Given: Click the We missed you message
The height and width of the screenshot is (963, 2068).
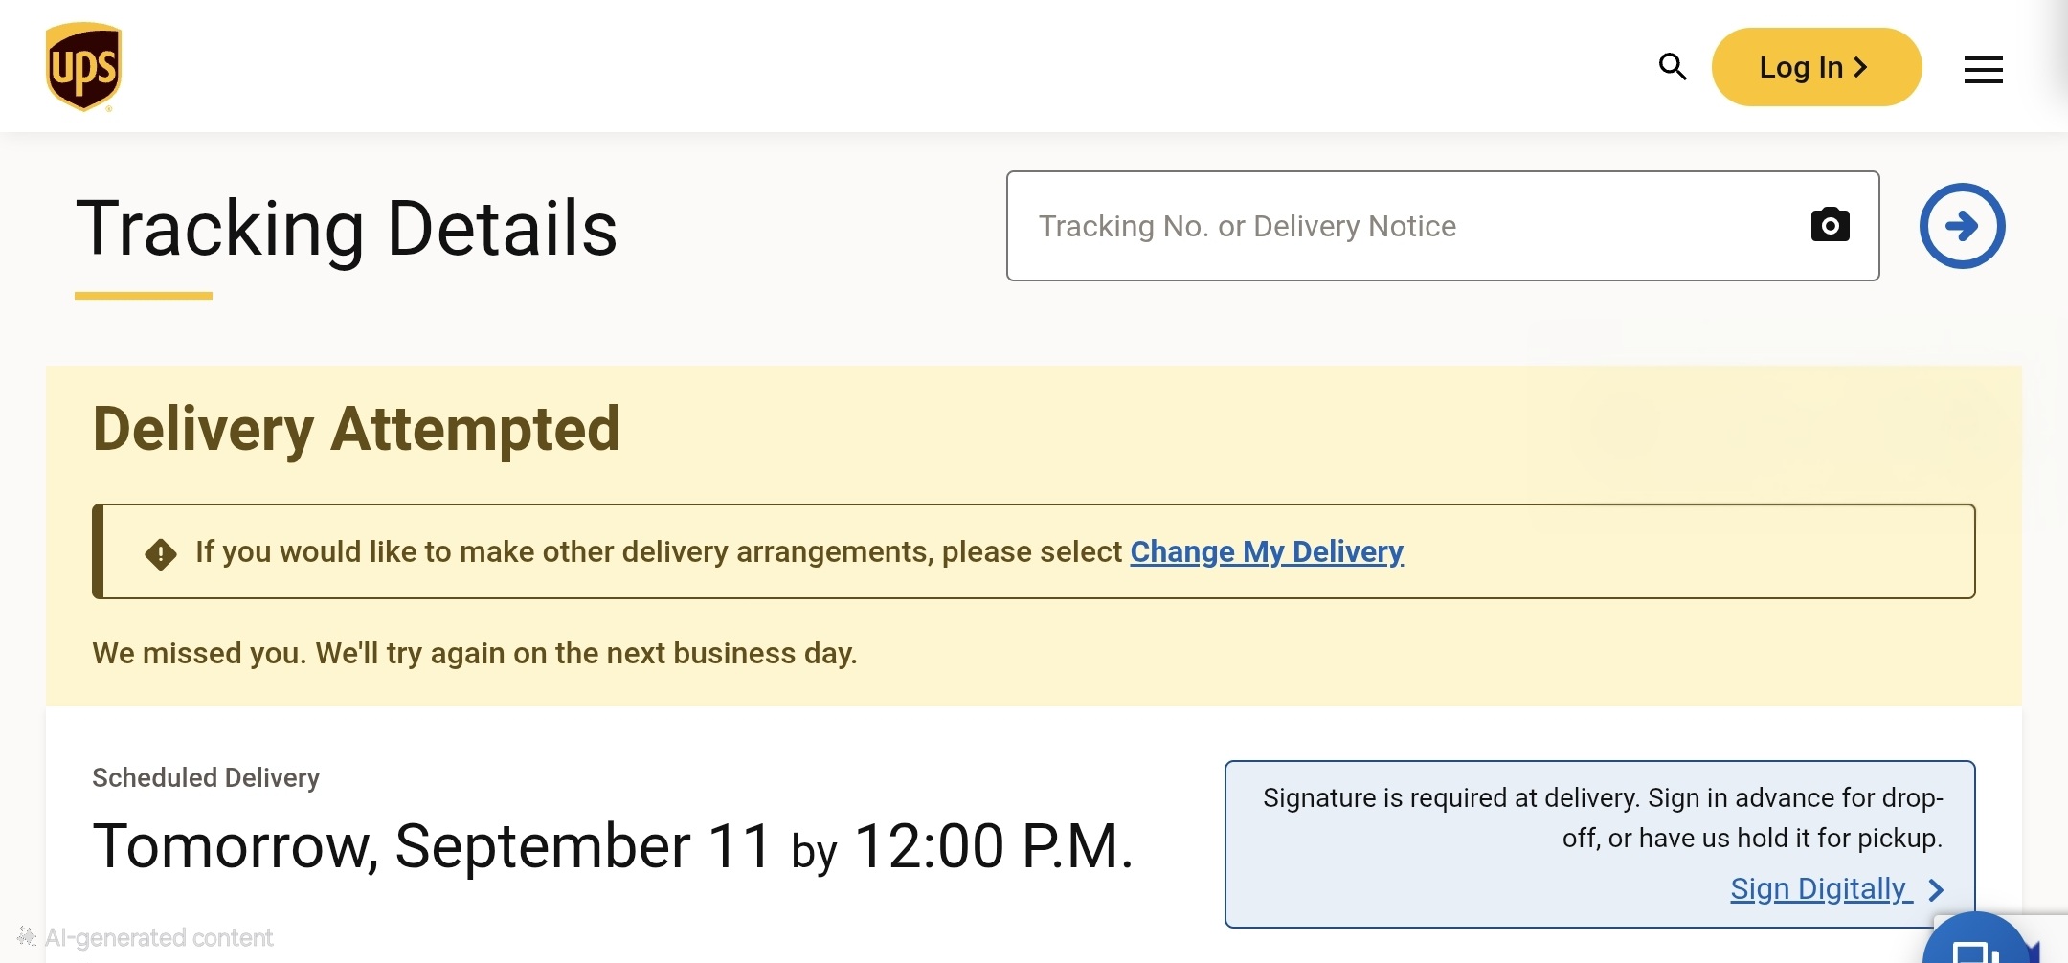Looking at the screenshot, I should tap(475, 653).
